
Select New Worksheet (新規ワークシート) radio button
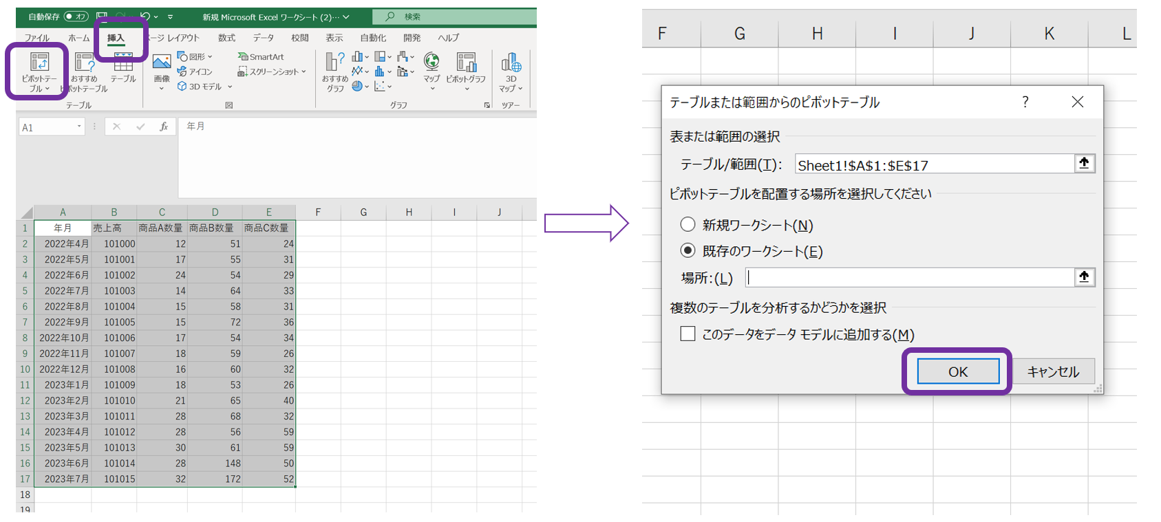688,224
